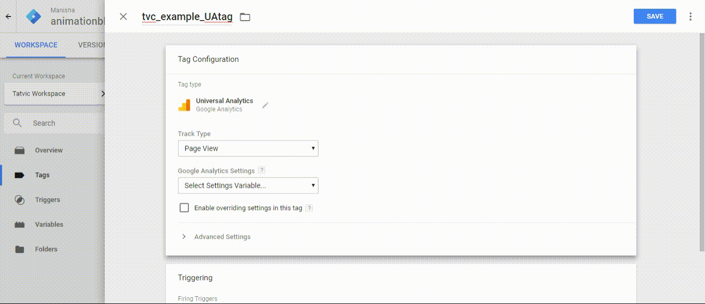The width and height of the screenshot is (705, 304).
Task: Open the Track Type dropdown
Action: 248,148
